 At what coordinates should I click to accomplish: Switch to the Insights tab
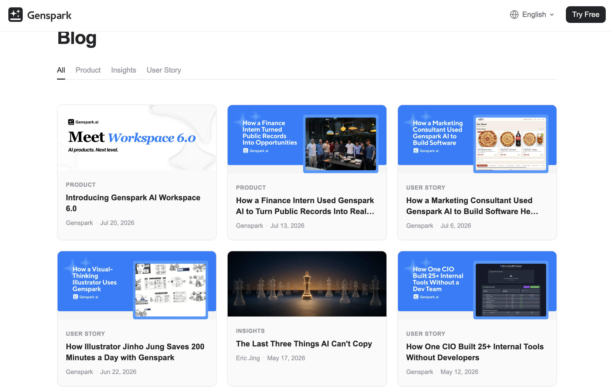coord(123,70)
